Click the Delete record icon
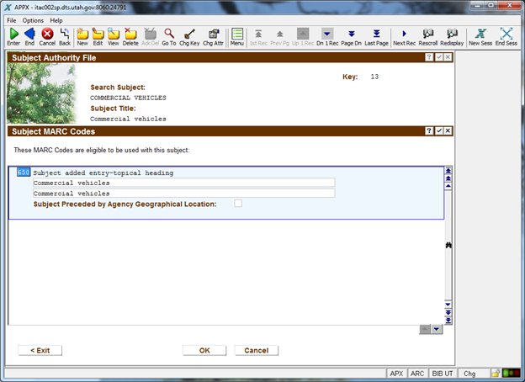The height and width of the screenshot is (382, 525). pos(130,35)
